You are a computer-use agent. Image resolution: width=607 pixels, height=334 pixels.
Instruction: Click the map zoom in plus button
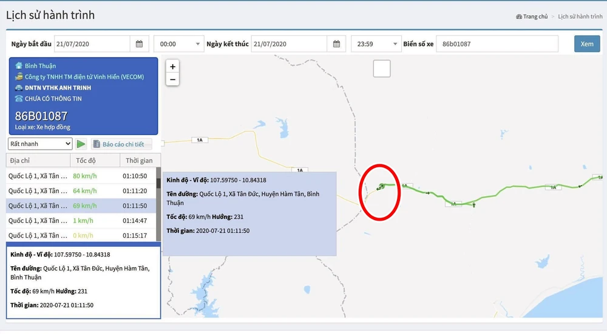tap(172, 67)
